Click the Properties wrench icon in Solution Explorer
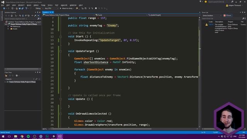 coord(35,15)
